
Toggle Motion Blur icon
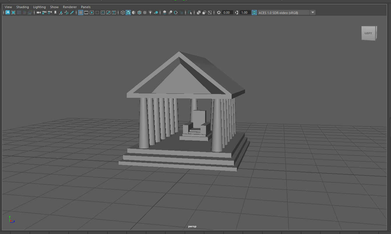click(170, 13)
